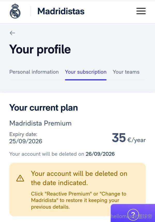Click the Your current plan heading
The width and height of the screenshot is (155, 222).
[43, 108]
